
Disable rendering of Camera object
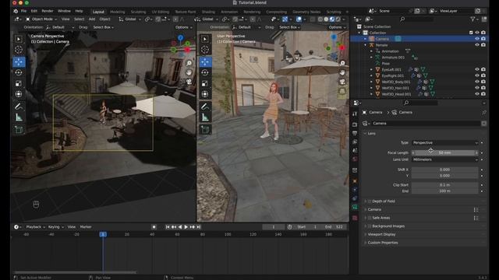point(483,39)
